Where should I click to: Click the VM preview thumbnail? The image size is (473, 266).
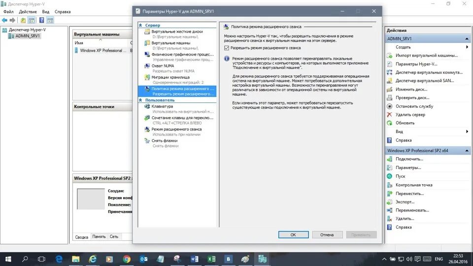point(91,199)
